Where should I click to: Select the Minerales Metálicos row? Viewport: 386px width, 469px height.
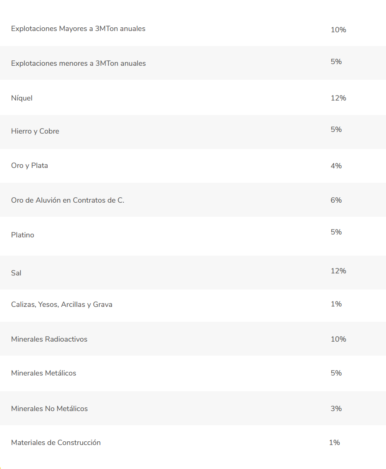point(193,373)
